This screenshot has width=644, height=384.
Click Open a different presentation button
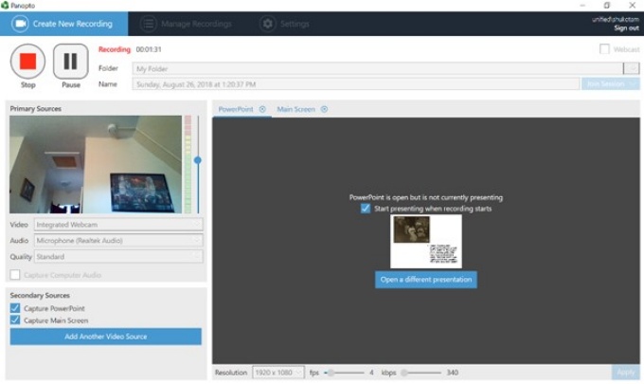[425, 280]
